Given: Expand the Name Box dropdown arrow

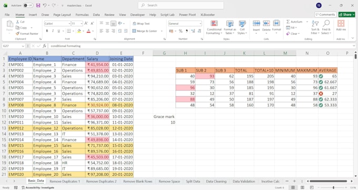Looking at the screenshot, I should point(23,46).
